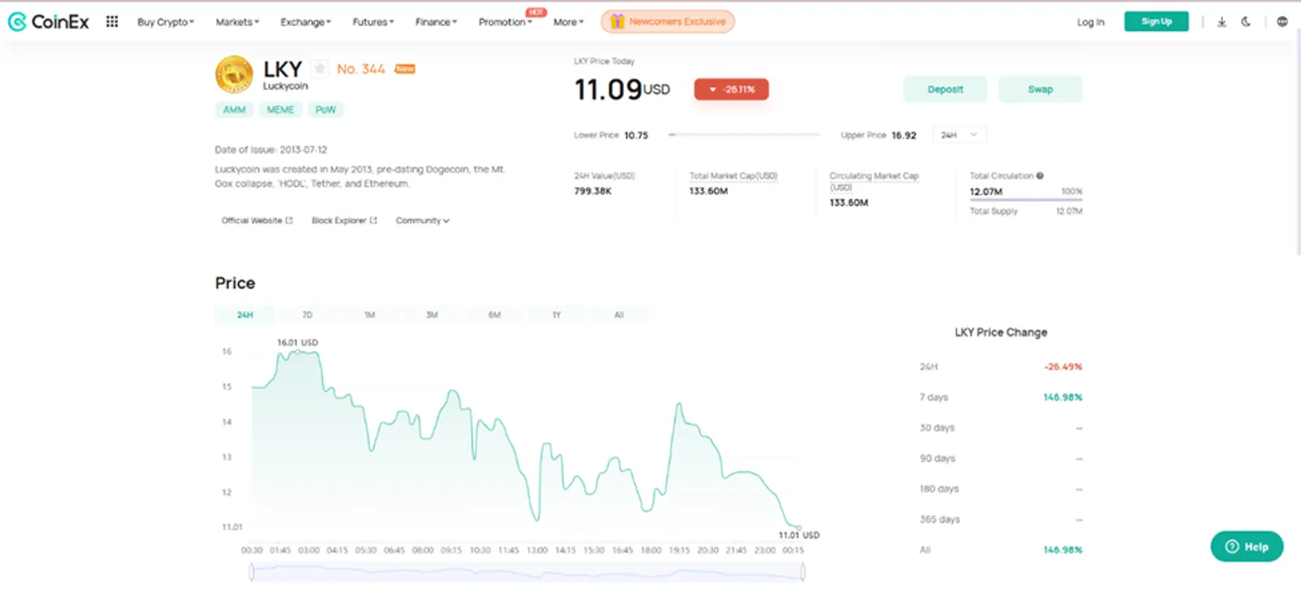Click the MEME tag
1301x604 pixels.
point(281,110)
